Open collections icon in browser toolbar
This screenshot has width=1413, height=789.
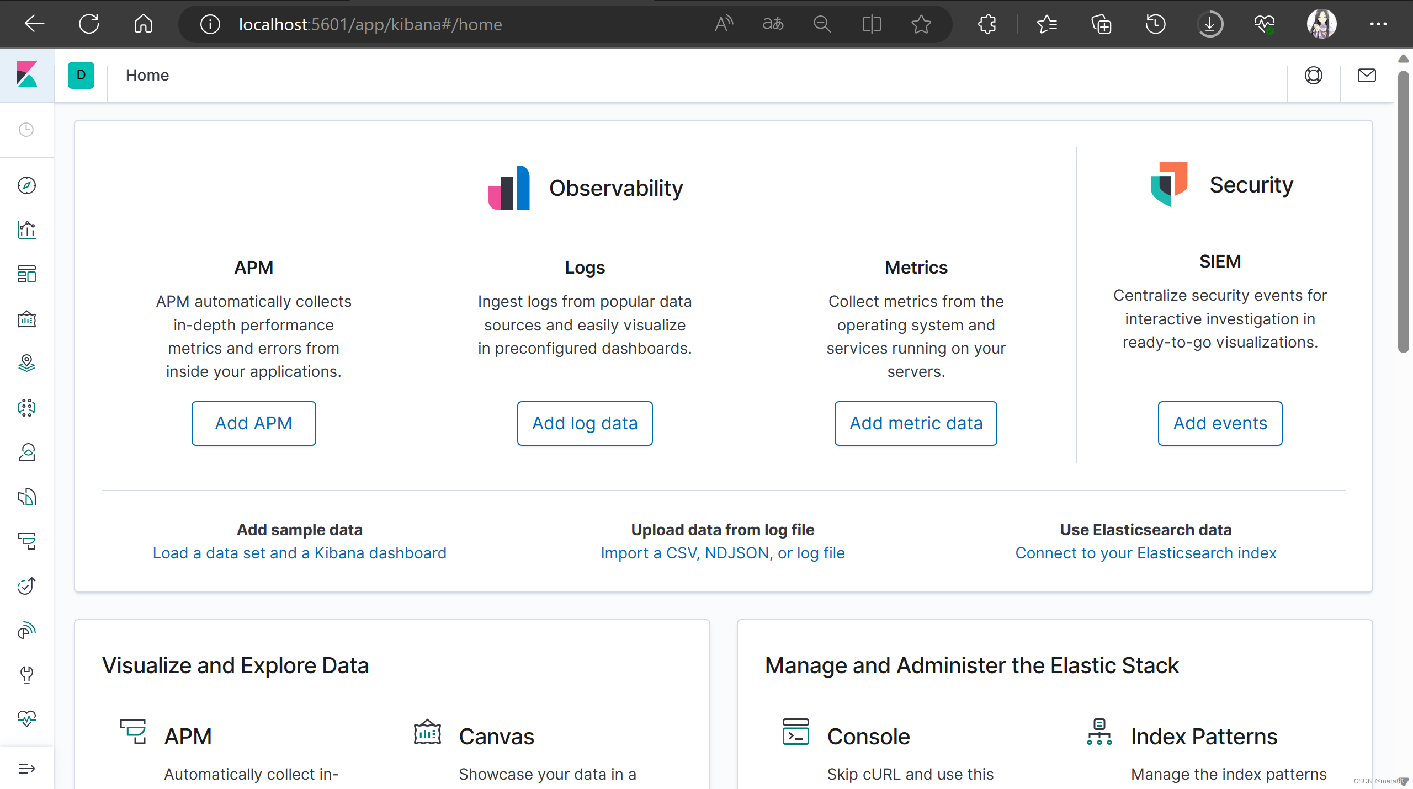click(1101, 24)
